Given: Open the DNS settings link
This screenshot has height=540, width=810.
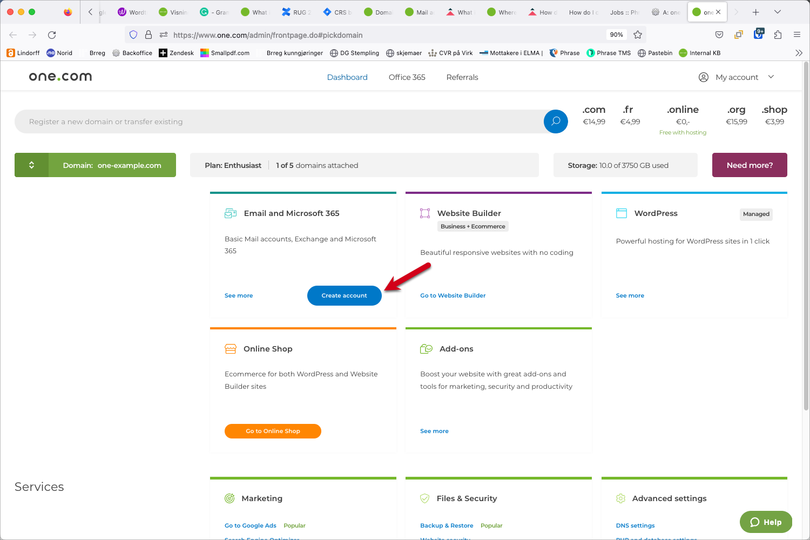Looking at the screenshot, I should pos(635,525).
